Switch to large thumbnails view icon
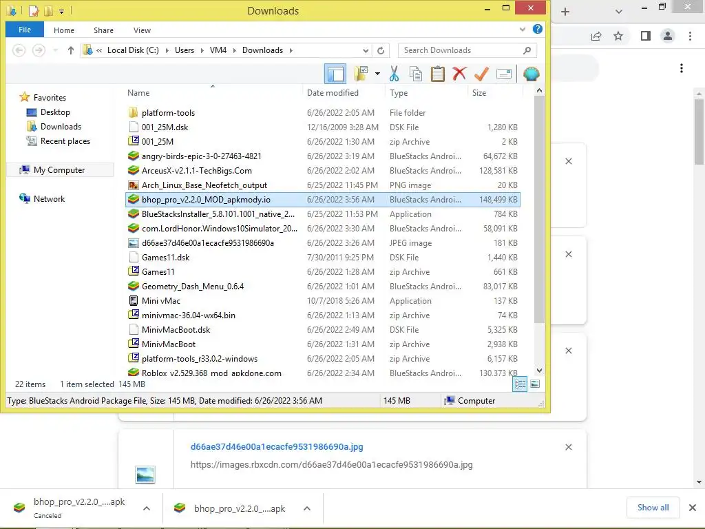This screenshot has width=705, height=529. coord(535,384)
